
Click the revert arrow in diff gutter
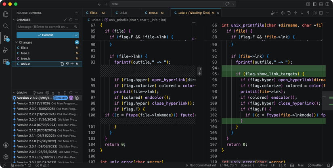[x=199, y=69]
